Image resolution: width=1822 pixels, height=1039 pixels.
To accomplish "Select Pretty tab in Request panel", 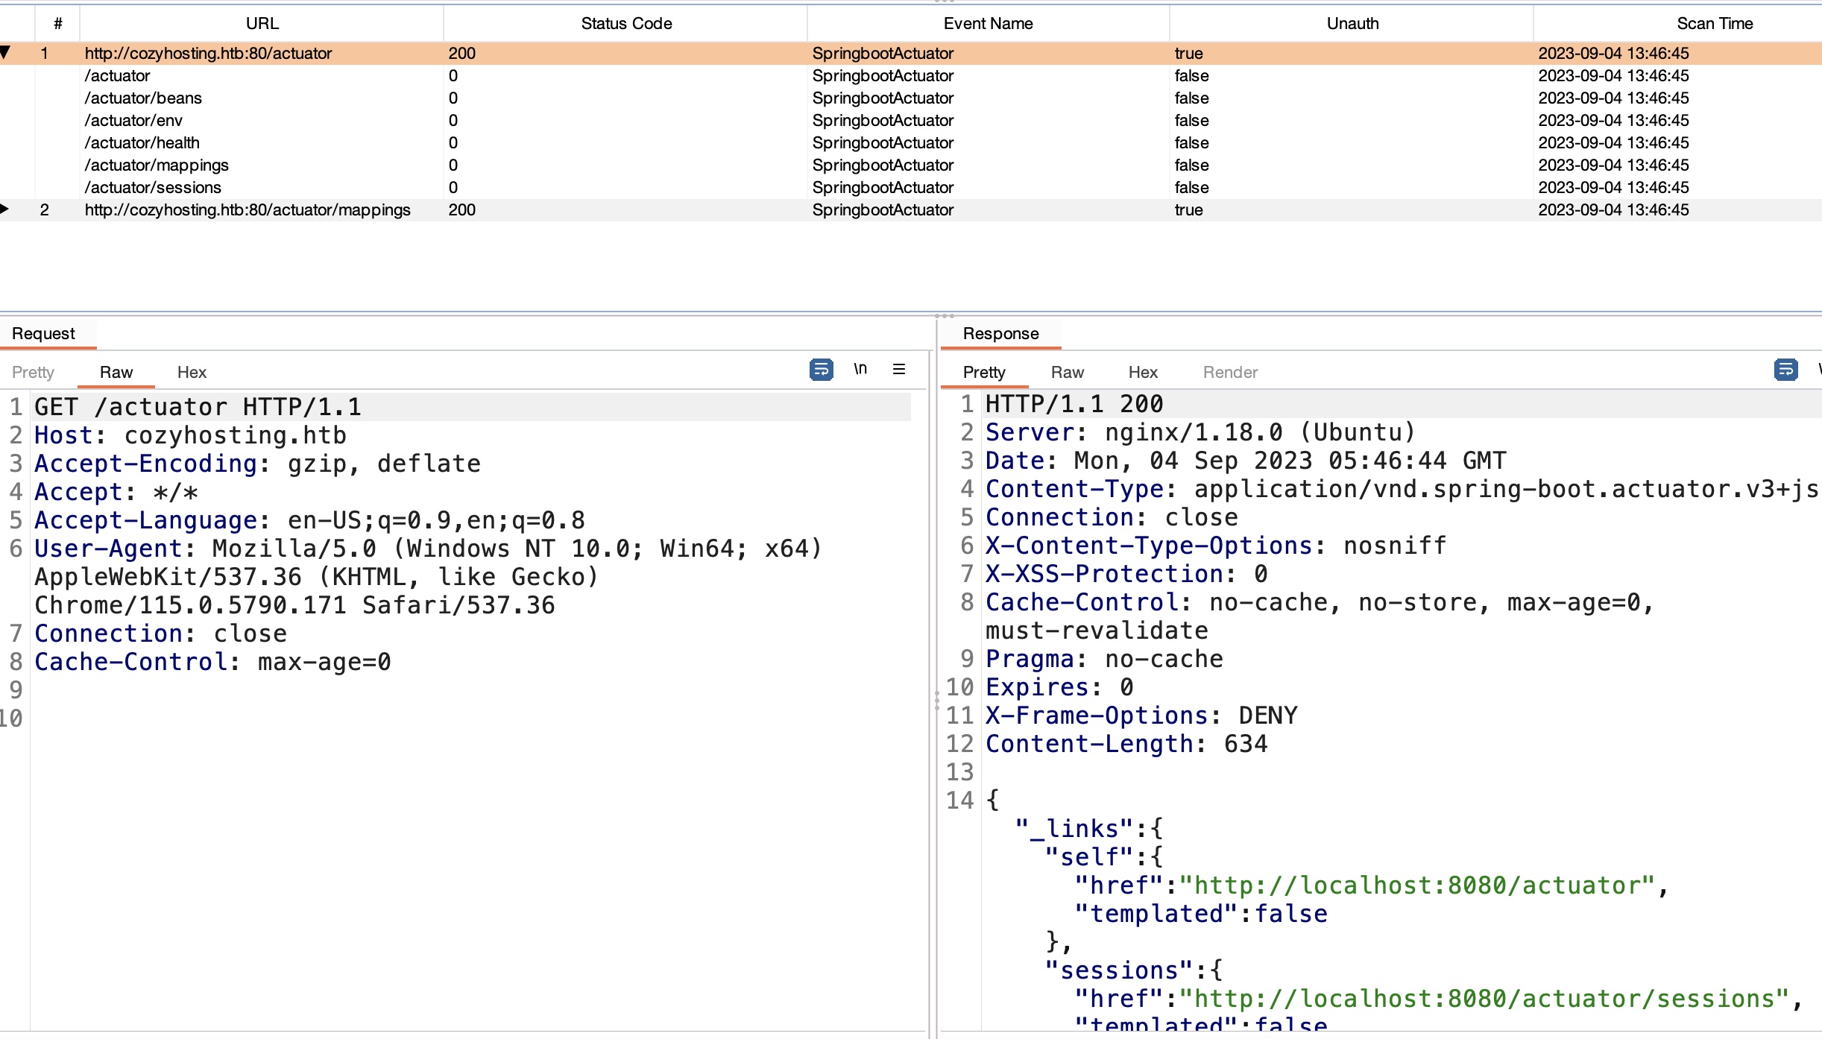I will coord(33,372).
